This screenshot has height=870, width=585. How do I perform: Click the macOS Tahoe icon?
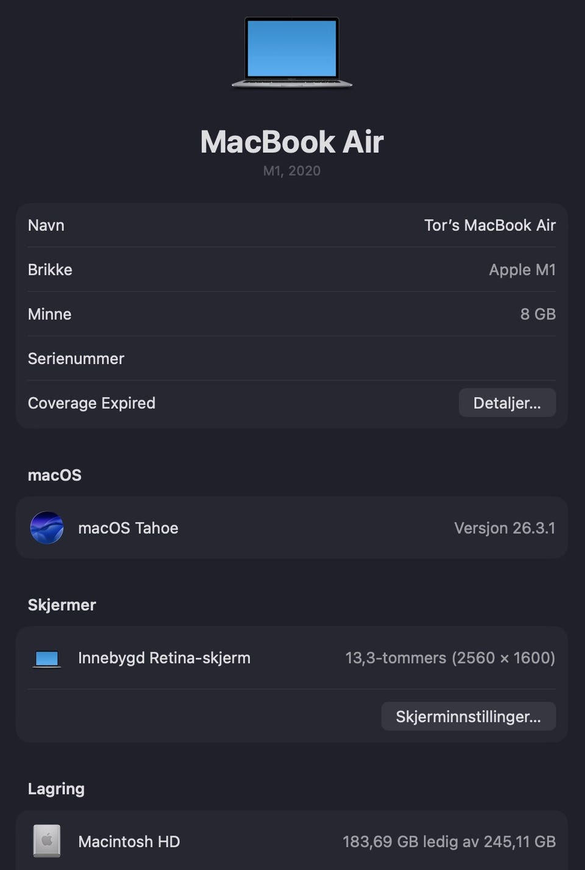[x=47, y=528]
